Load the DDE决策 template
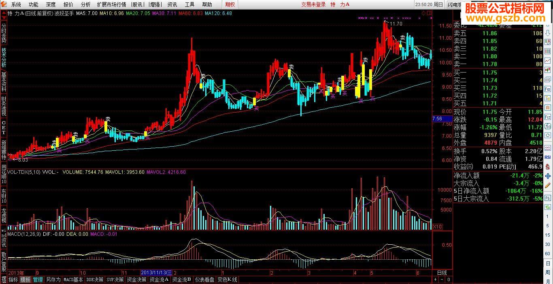 pos(95,280)
